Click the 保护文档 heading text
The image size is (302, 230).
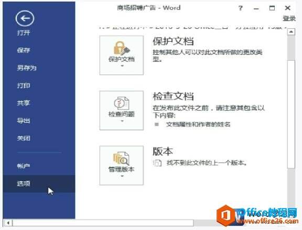[173, 41]
